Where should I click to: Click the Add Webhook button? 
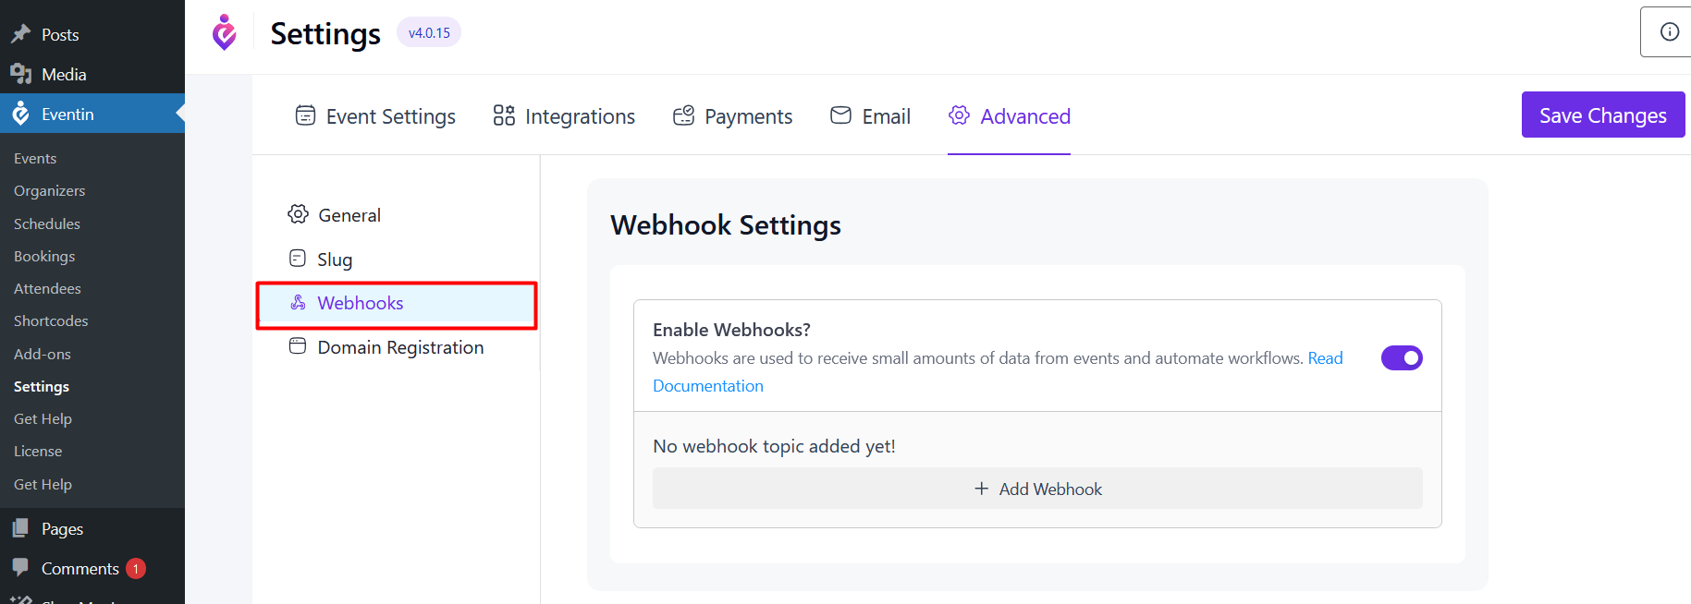[x=1037, y=489]
